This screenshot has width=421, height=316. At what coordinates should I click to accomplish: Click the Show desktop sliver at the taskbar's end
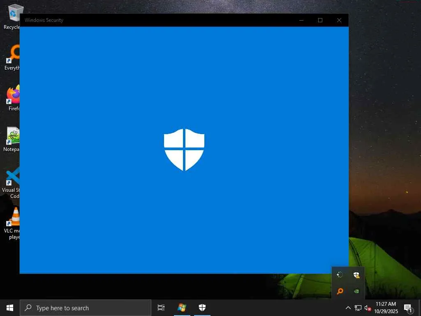(420, 308)
